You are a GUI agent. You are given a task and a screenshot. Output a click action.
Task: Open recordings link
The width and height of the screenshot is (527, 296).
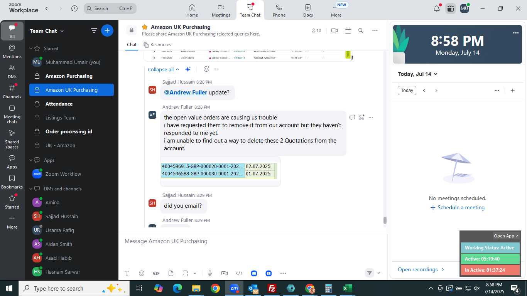(421, 269)
